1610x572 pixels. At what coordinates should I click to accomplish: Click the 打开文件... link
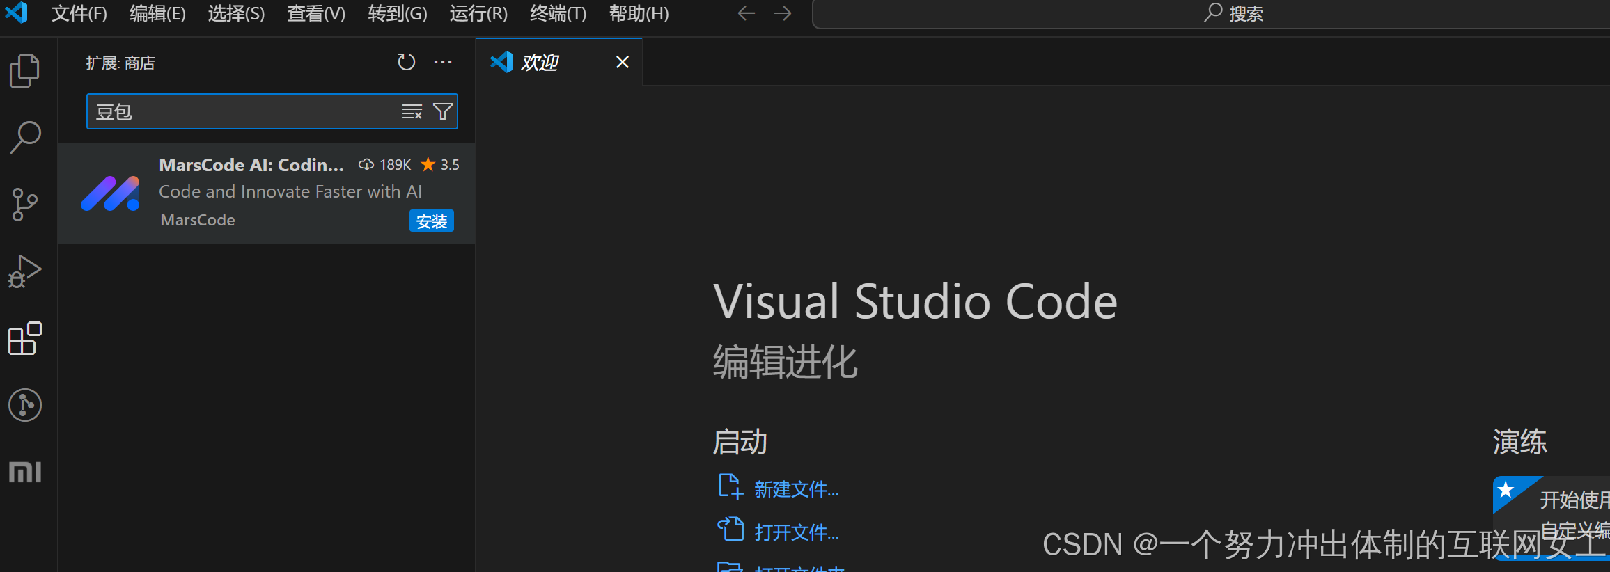point(796,532)
